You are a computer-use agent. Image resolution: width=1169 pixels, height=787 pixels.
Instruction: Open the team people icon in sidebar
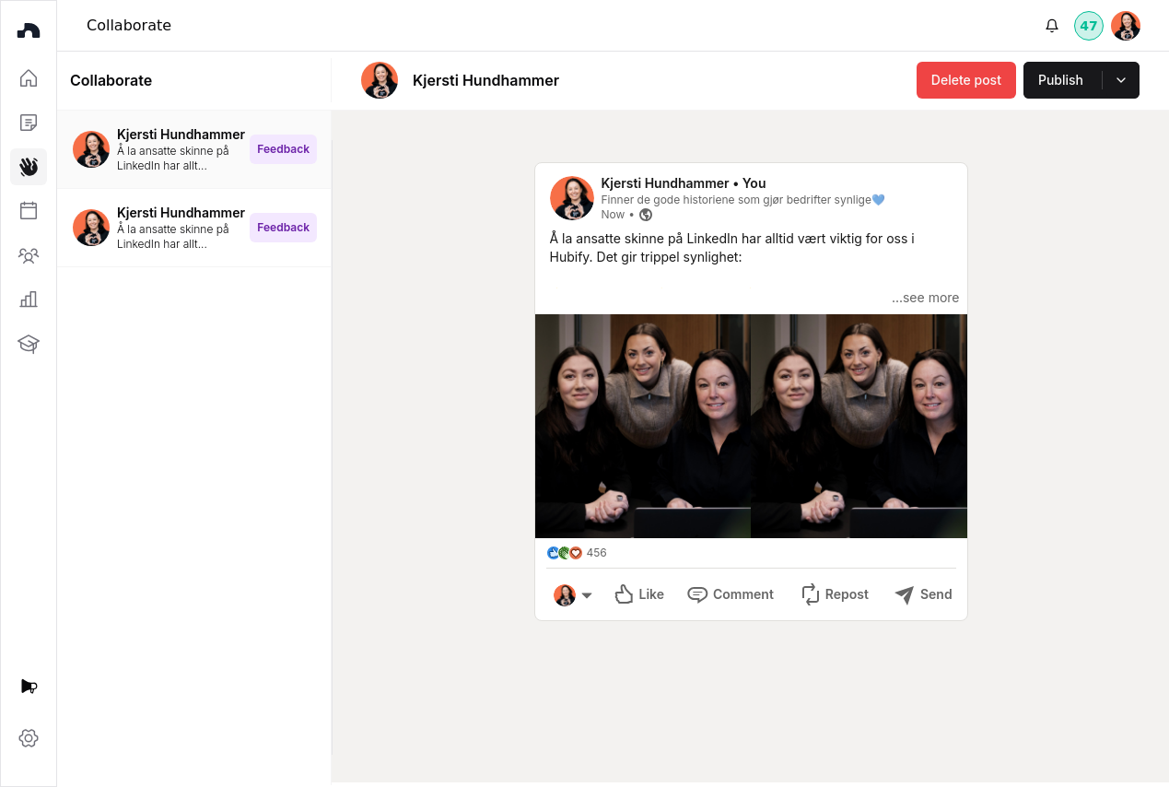click(29, 255)
